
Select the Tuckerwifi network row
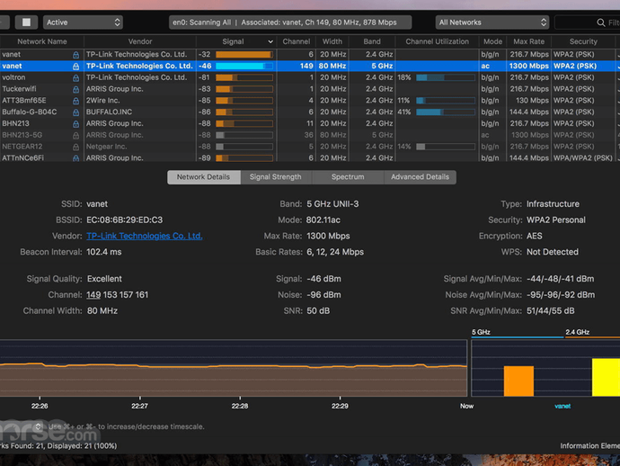(x=310, y=89)
